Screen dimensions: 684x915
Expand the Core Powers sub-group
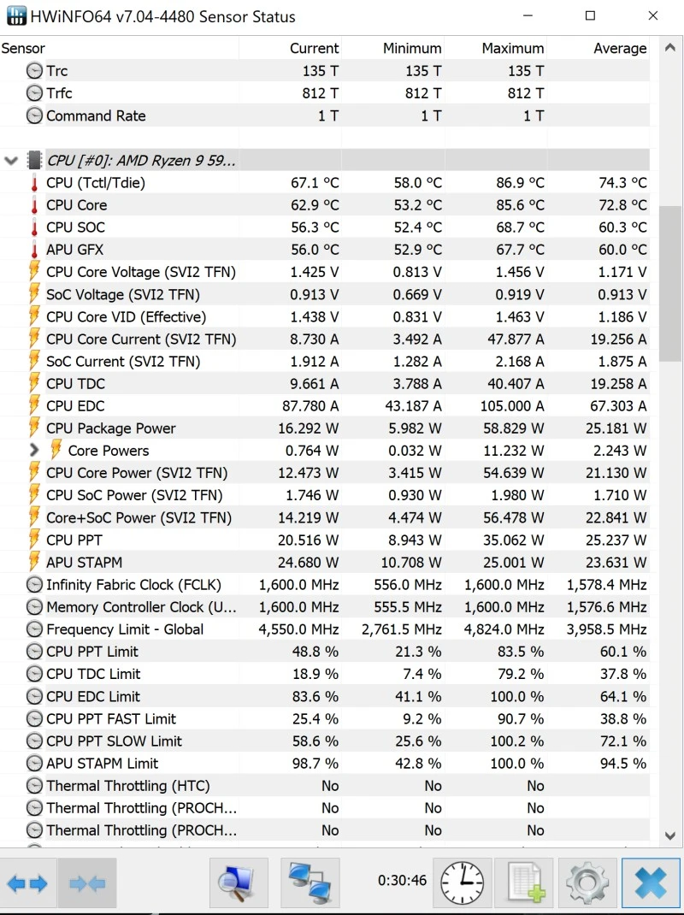[x=34, y=450]
